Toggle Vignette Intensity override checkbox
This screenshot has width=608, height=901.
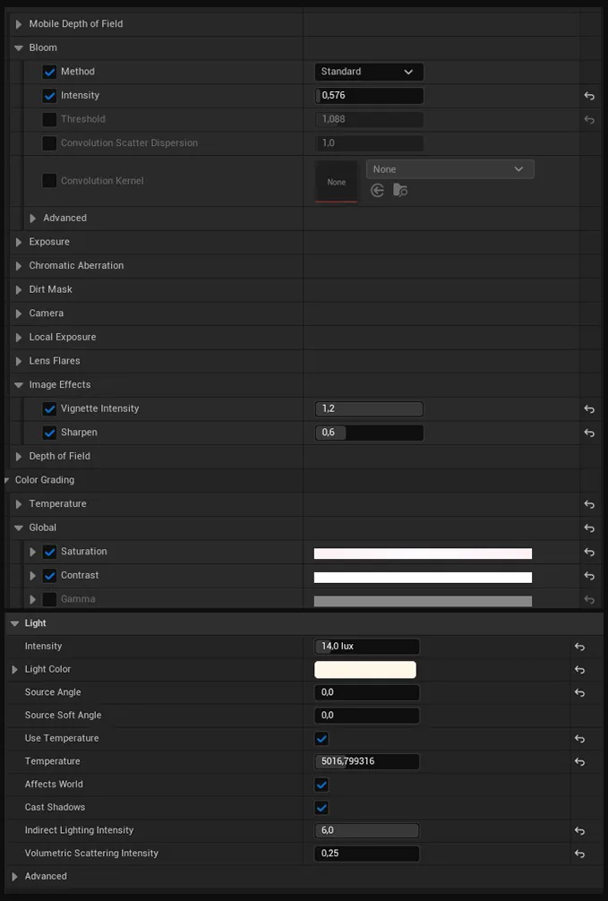(x=50, y=409)
